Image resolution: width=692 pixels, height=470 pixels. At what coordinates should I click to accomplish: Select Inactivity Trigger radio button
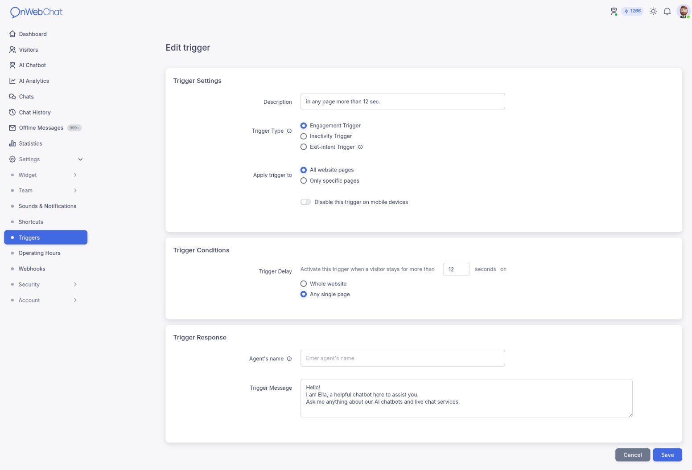click(x=304, y=136)
